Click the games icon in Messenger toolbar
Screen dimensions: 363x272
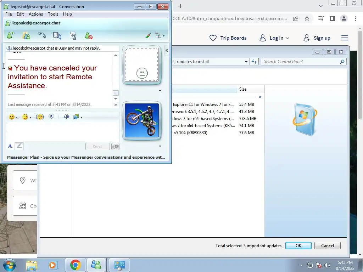tap(73, 36)
